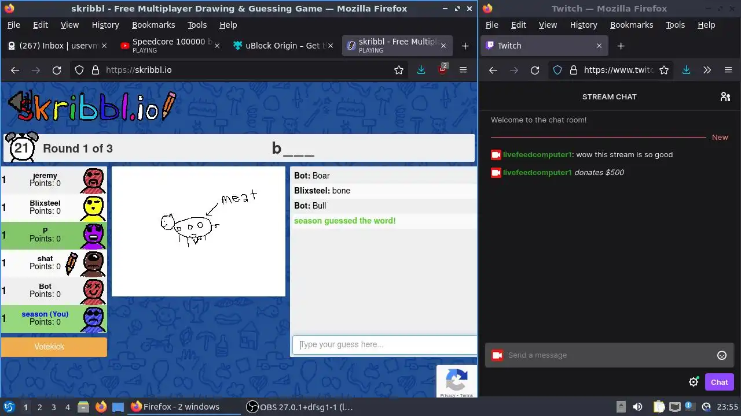Click the network tray icon
Viewport: 741px width, 416px height.
pos(674,407)
